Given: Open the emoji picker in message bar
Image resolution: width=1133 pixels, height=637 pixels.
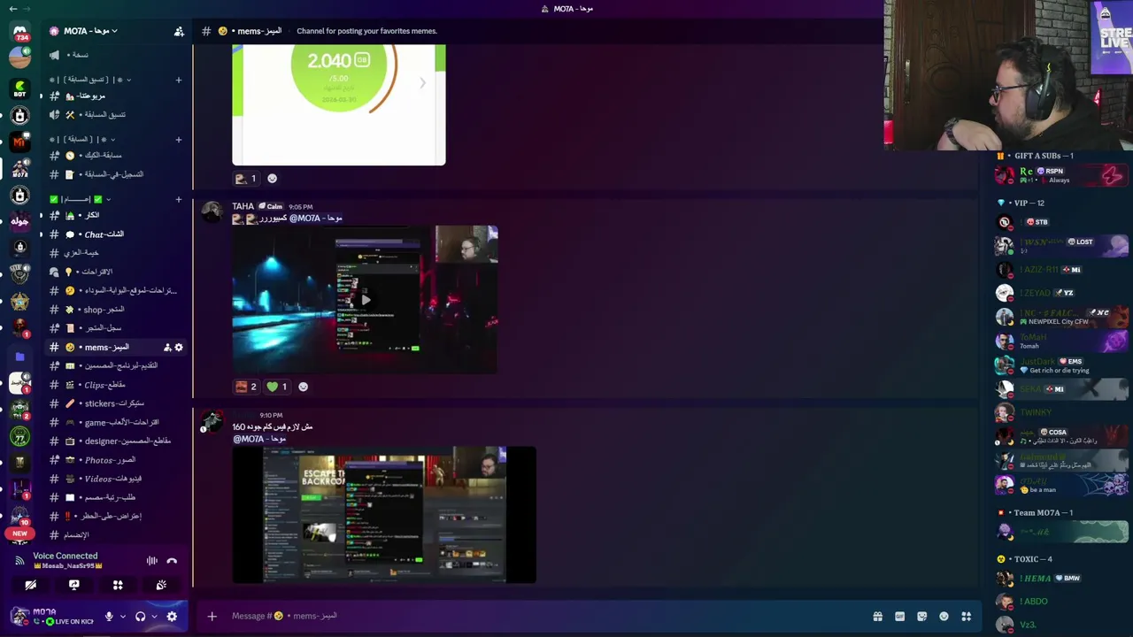Looking at the screenshot, I should click(944, 617).
